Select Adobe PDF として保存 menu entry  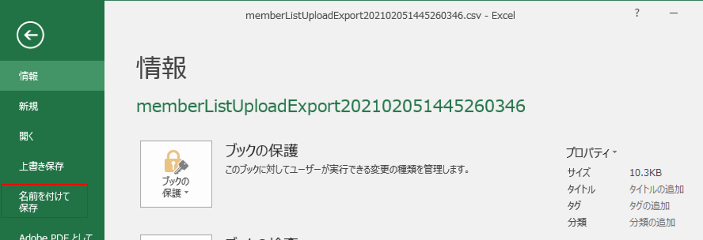pos(52,236)
